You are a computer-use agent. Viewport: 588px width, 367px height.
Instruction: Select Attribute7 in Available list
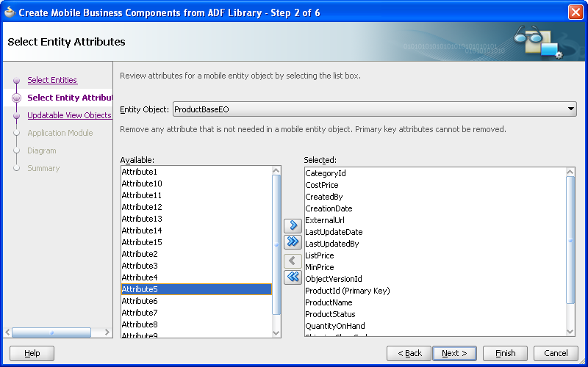coord(196,313)
